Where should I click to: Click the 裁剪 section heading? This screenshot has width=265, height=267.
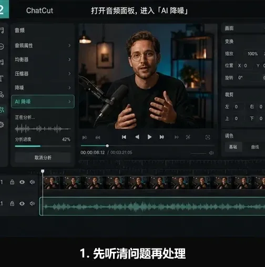click(x=229, y=95)
